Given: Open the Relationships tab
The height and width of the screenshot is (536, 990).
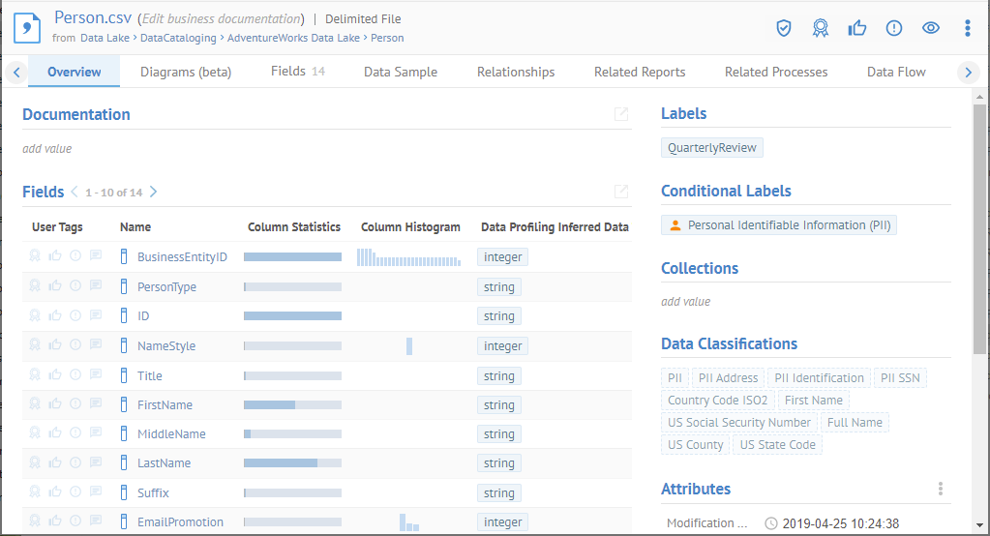Looking at the screenshot, I should (516, 72).
